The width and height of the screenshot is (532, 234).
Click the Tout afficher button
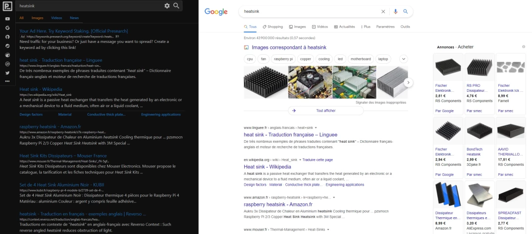pyautogui.click(x=325, y=111)
